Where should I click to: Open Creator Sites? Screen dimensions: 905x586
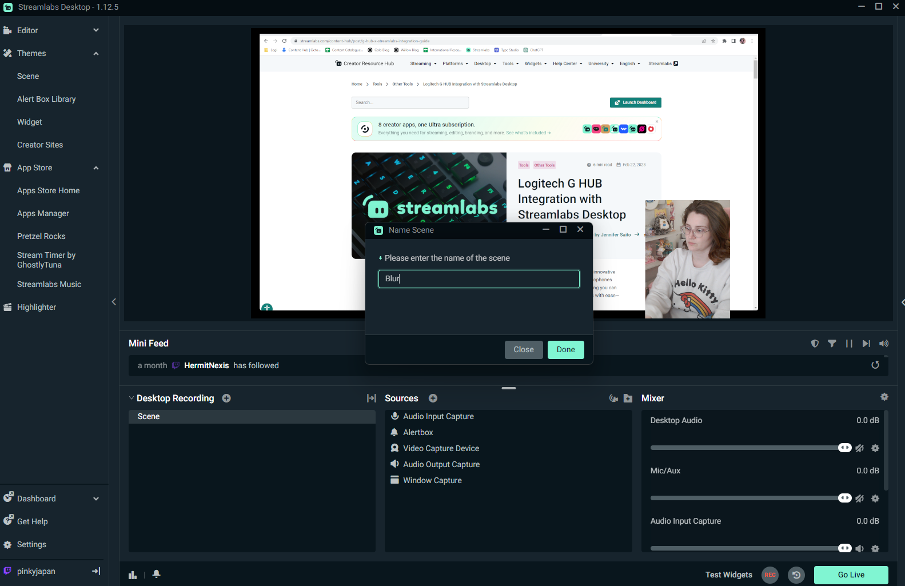(x=40, y=145)
